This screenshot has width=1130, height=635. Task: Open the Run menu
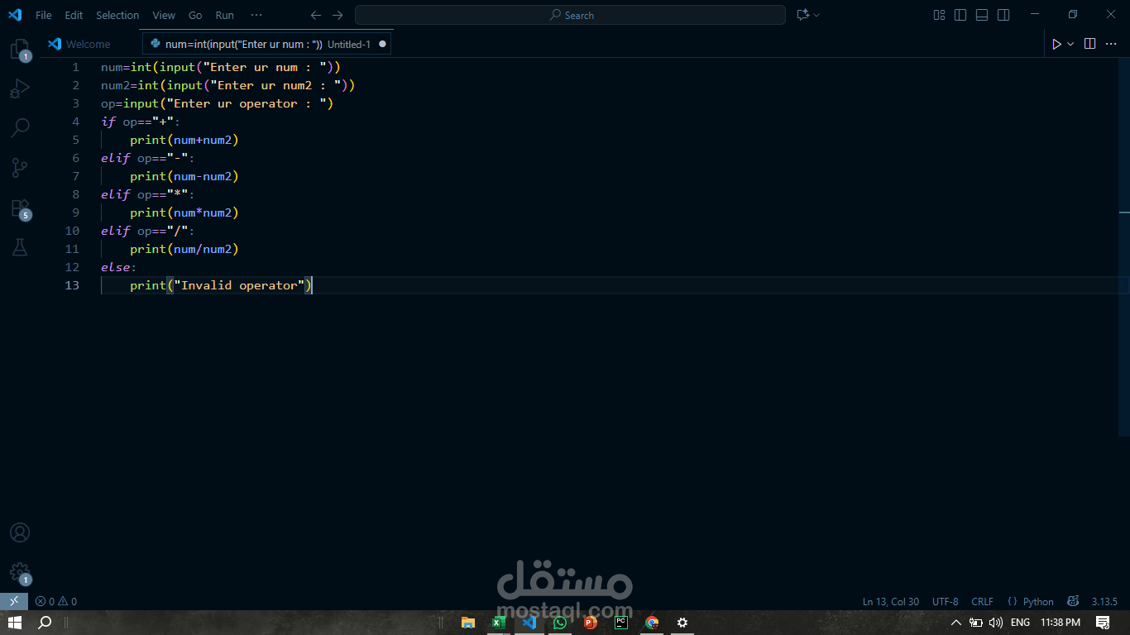pyautogui.click(x=224, y=15)
